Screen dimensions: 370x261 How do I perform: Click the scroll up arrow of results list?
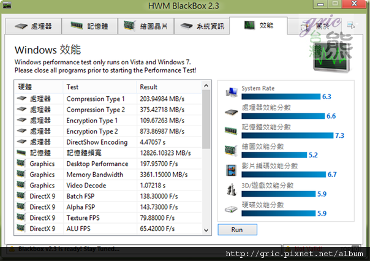206,86
